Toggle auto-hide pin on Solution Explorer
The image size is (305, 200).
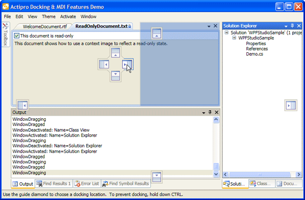point(292,25)
